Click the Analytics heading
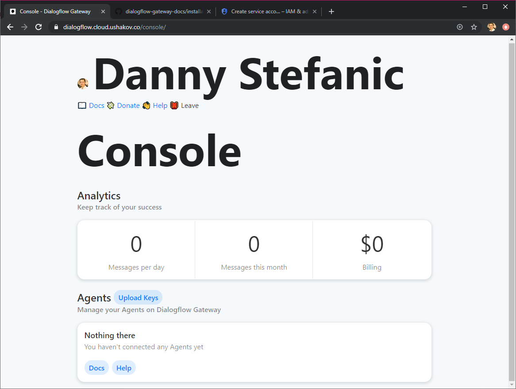The height and width of the screenshot is (389, 516). coord(99,196)
